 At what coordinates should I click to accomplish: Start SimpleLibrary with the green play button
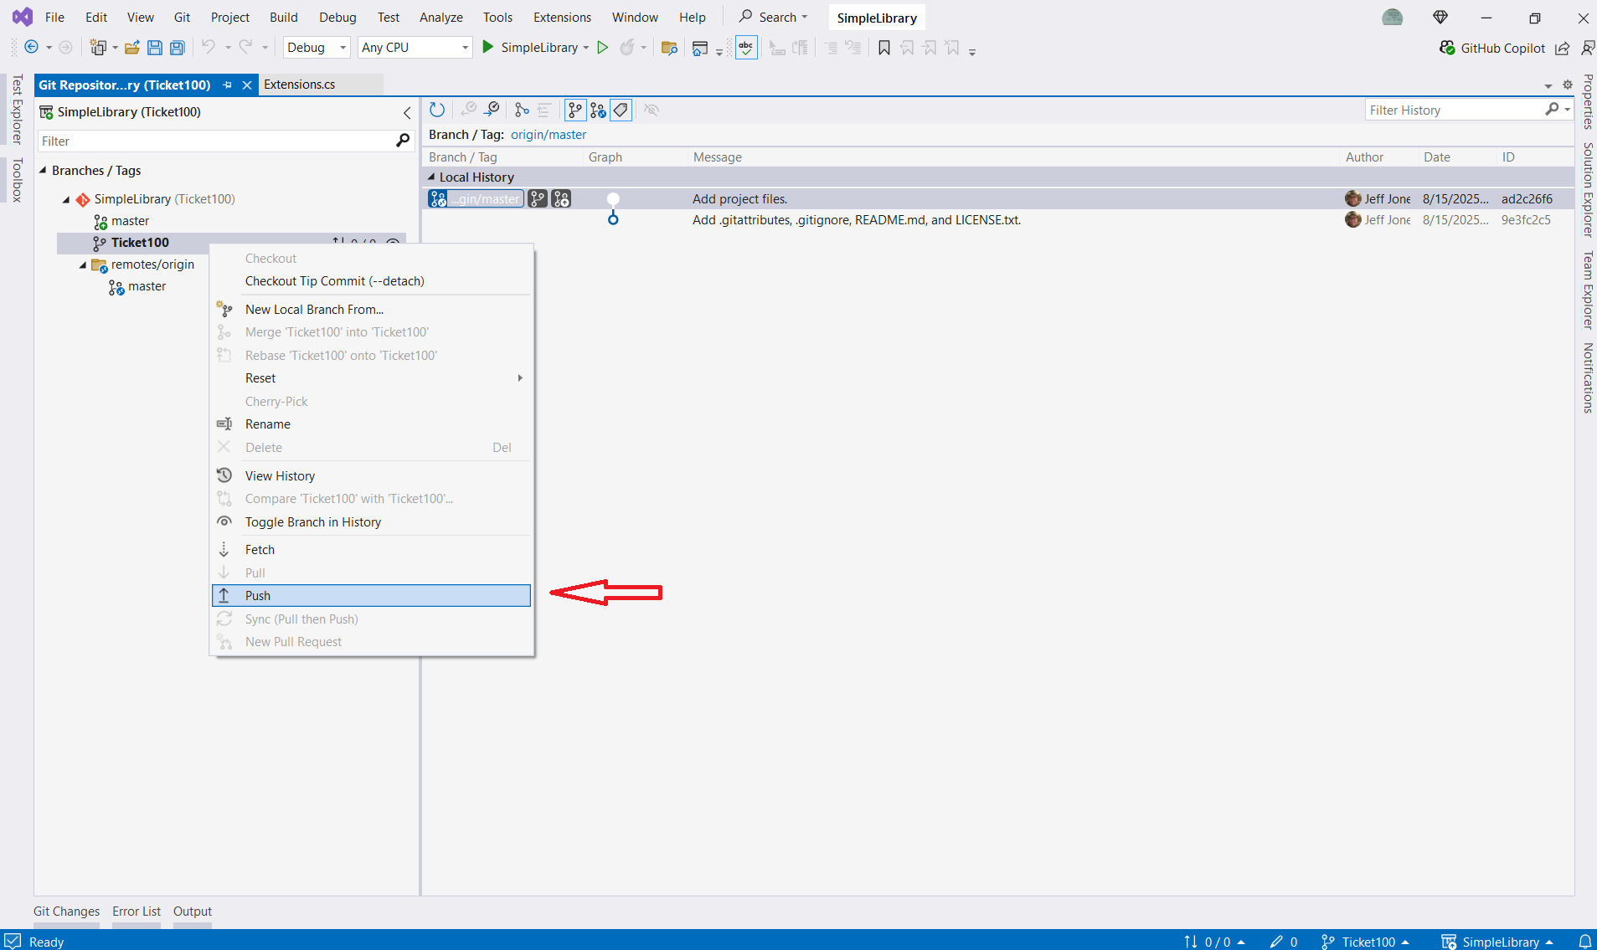pos(488,48)
